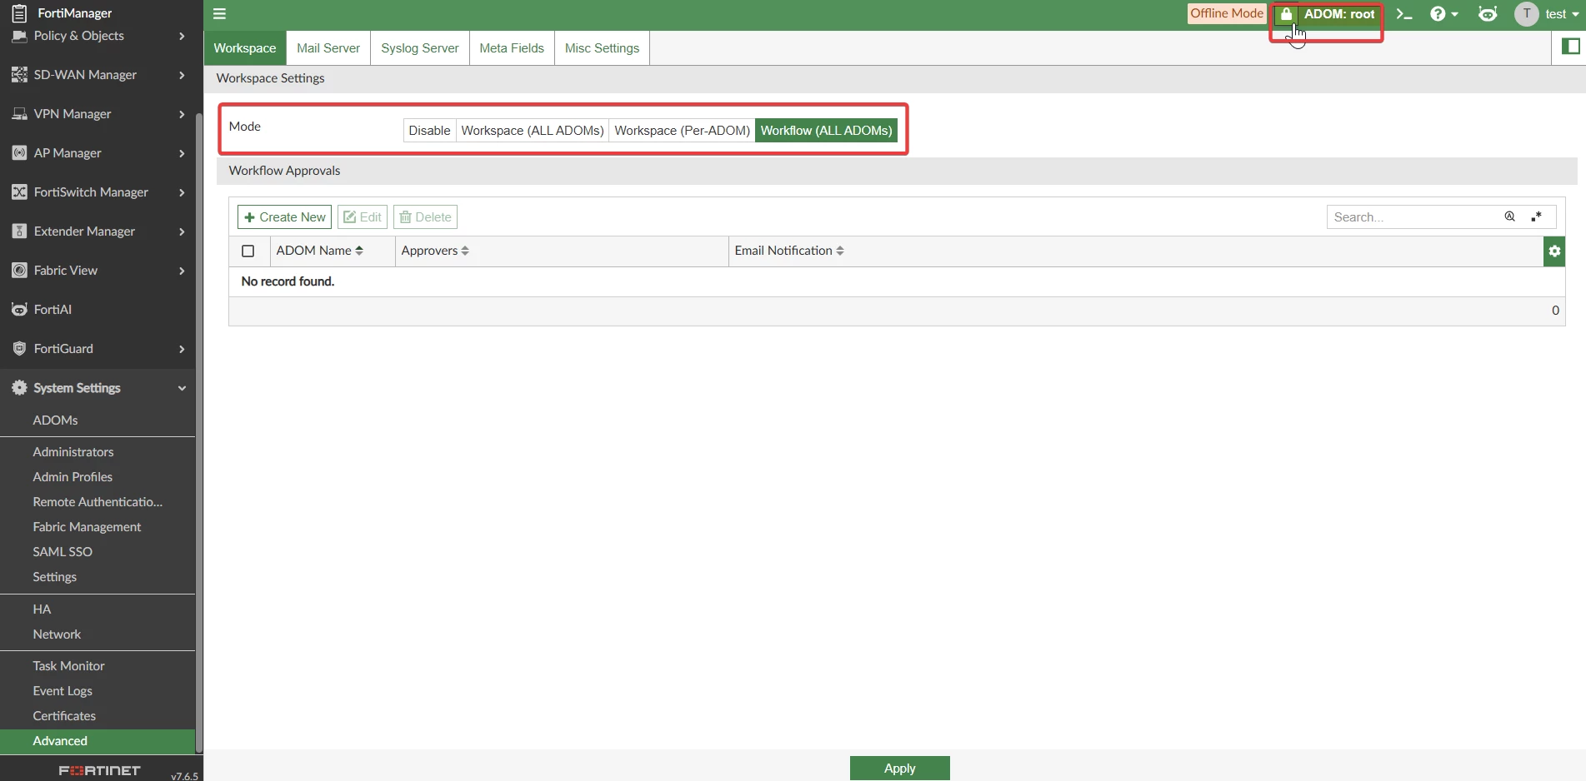Click the Fabric View sidebar icon

coord(19,271)
